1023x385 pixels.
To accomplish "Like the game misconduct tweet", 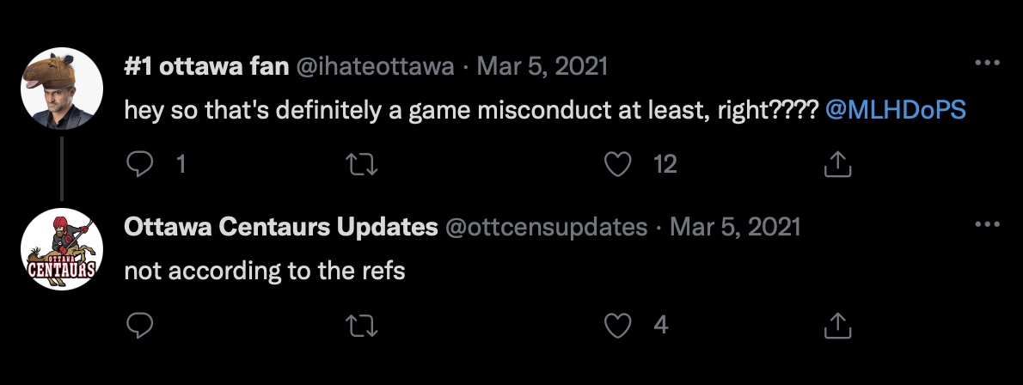I will coord(618,164).
